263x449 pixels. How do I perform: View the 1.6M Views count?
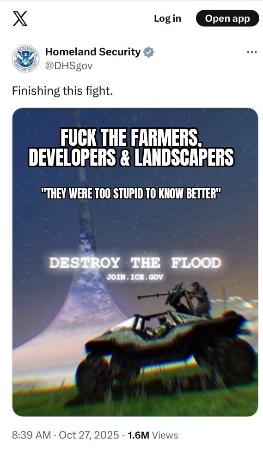(153, 435)
